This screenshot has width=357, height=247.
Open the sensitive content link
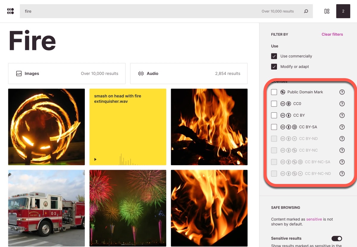pos(314,219)
